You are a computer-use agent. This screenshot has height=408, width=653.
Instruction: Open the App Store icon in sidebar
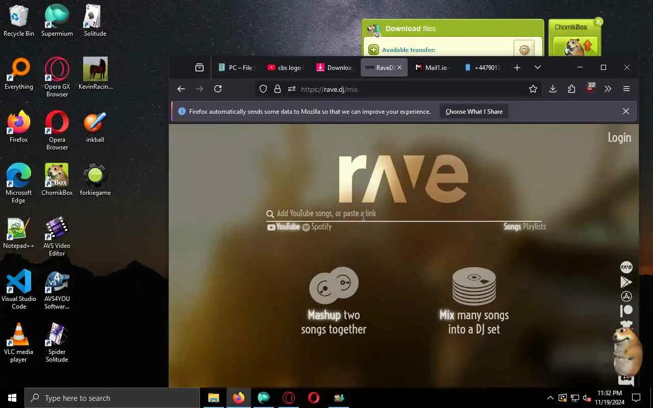pyautogui.click(x=626, y=296)
